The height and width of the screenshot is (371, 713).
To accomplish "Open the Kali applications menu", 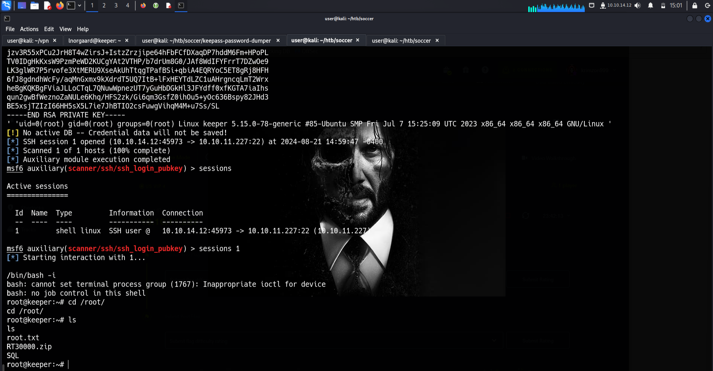I will click(6, 5).
